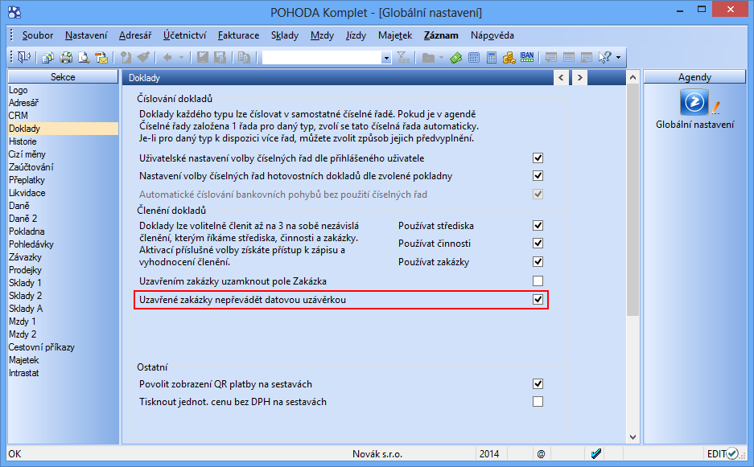Click the printer icon in the toolbar
Image resolution: width=754 pixels, height=467 pixels.
click(x=66, y=58)
